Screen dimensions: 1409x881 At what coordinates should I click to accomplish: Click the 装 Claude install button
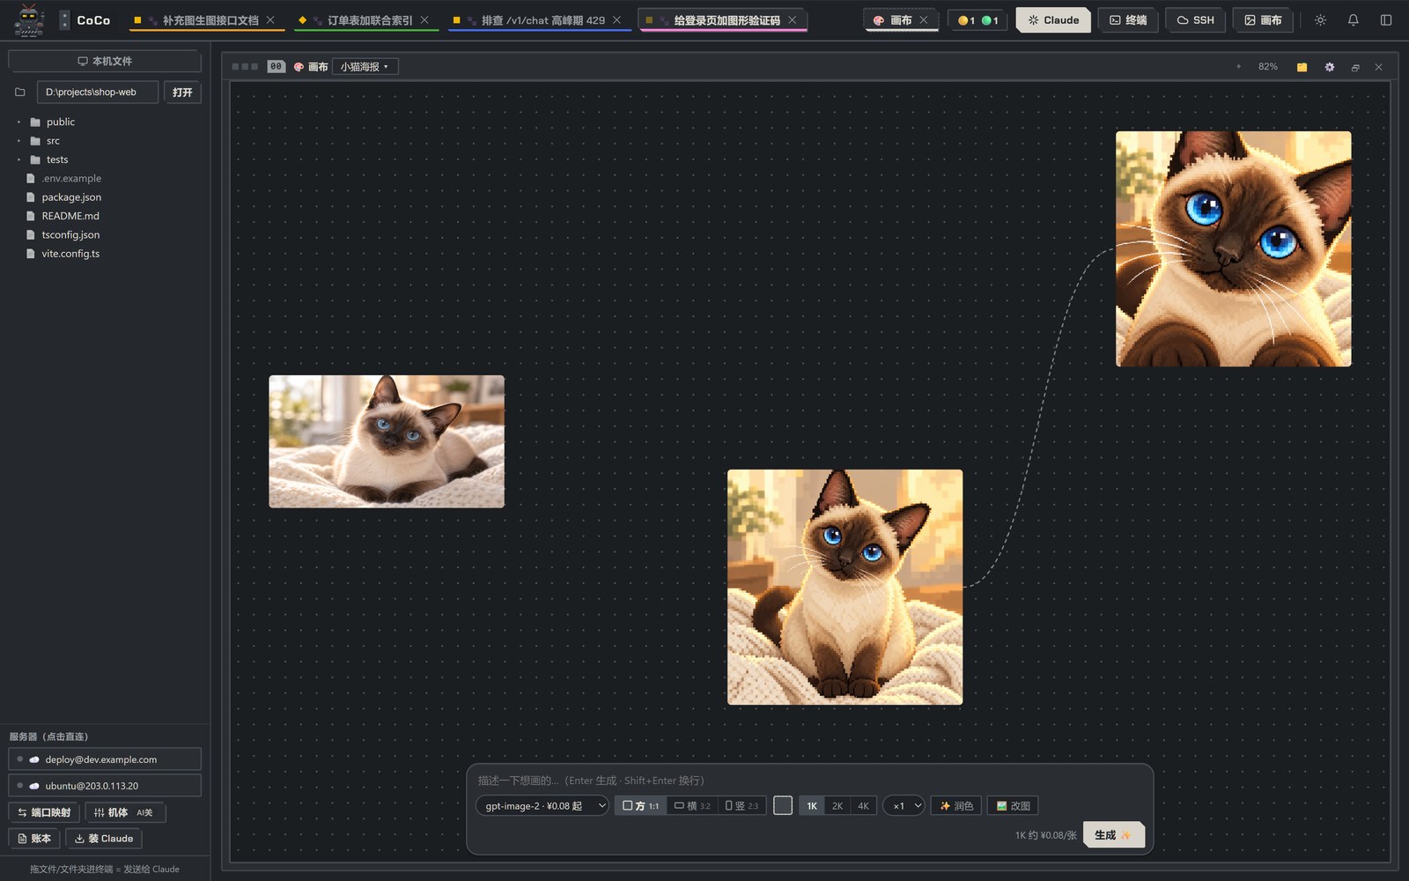tap(104, 839)
